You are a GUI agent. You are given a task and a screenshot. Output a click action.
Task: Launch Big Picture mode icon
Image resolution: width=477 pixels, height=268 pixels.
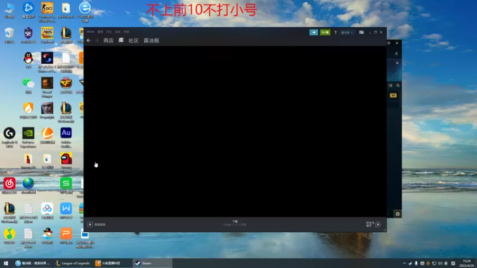[361, 32]
